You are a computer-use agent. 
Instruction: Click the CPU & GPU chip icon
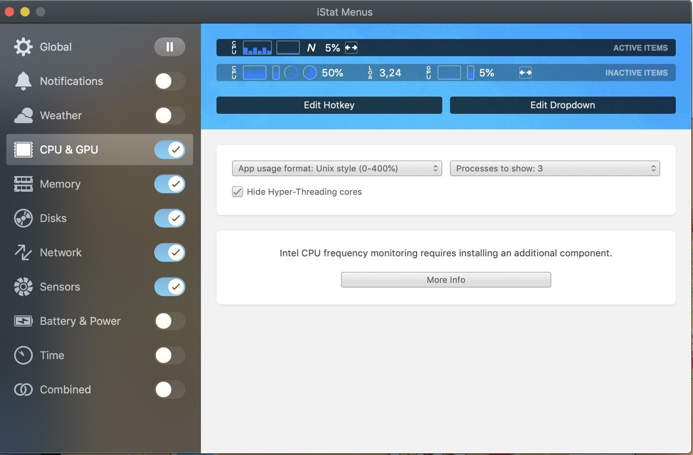(x=23, y=149)
